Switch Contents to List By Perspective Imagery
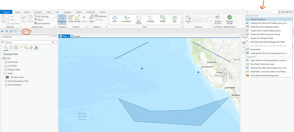The width and height of the screenshot is (294, 132). 36,48
